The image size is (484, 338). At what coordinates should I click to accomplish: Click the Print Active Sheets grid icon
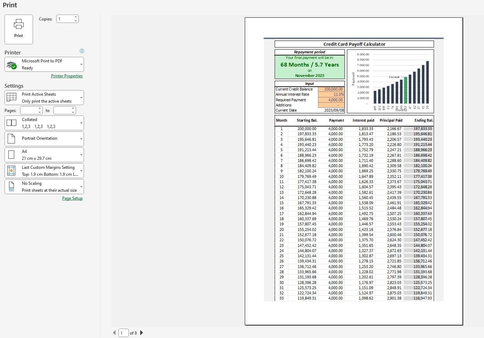click(x=12, y=97)
